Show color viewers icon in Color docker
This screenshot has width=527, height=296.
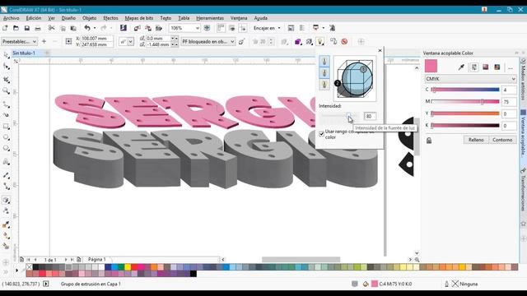pos(485,67)
